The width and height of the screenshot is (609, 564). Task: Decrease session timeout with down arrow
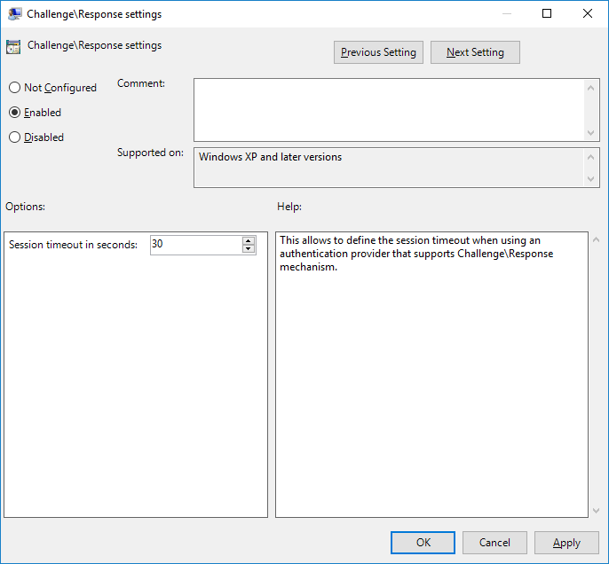(249, 249)
